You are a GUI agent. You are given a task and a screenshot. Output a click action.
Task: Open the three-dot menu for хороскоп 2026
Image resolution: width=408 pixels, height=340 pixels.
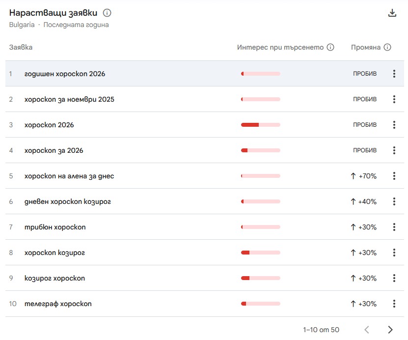coord(394,124)
